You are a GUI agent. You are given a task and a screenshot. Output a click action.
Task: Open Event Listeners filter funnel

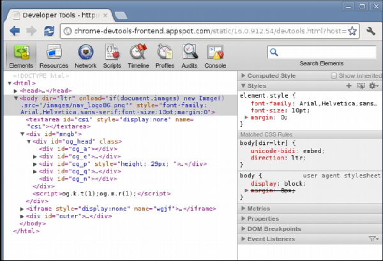[373, 239]
